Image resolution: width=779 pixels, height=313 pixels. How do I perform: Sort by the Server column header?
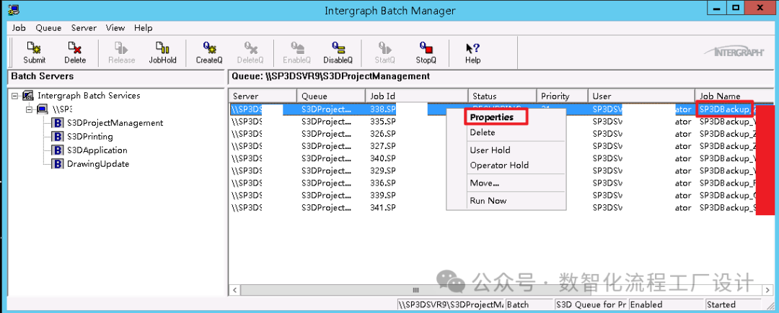tap(263, 96)
